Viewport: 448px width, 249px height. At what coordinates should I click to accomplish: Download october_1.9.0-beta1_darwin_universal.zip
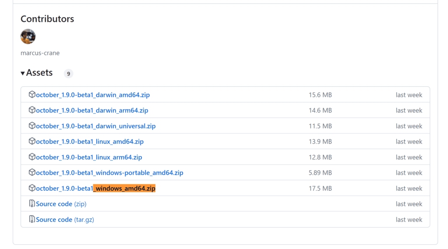(95, 126)
